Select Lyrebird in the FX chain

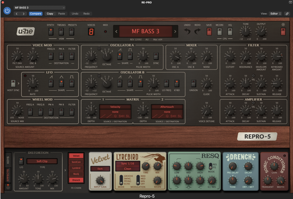(76, 168)
